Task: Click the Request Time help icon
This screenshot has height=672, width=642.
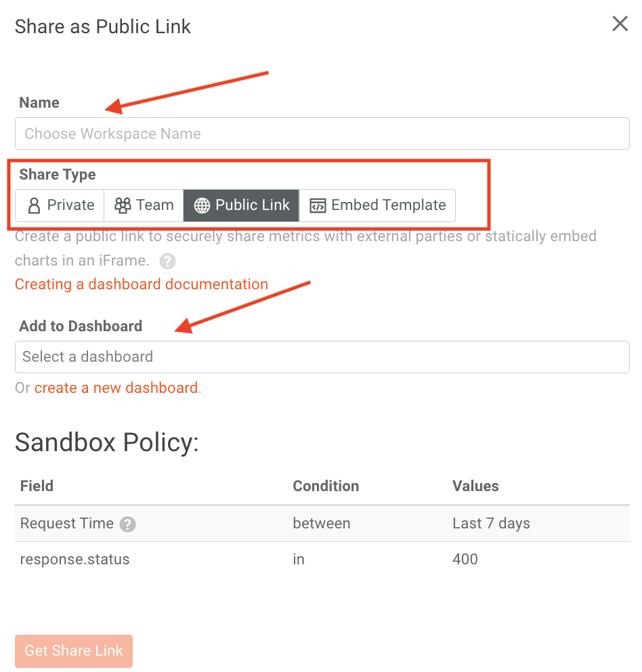Action: [x=127, y=524]
